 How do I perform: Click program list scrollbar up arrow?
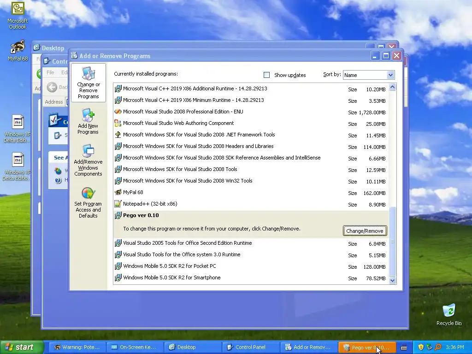click(x=392, y=87)
